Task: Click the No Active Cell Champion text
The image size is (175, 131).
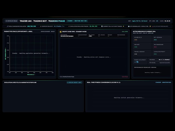Action: pyautogui.click(x=67, y=36)
